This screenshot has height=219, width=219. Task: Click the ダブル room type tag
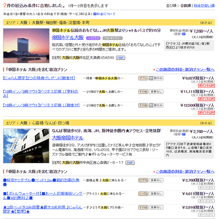pos(143,78)
